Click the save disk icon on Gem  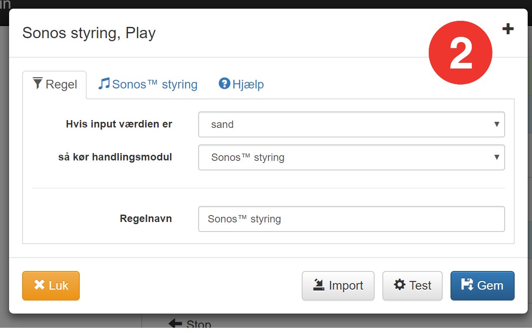(x=467, y=284)
